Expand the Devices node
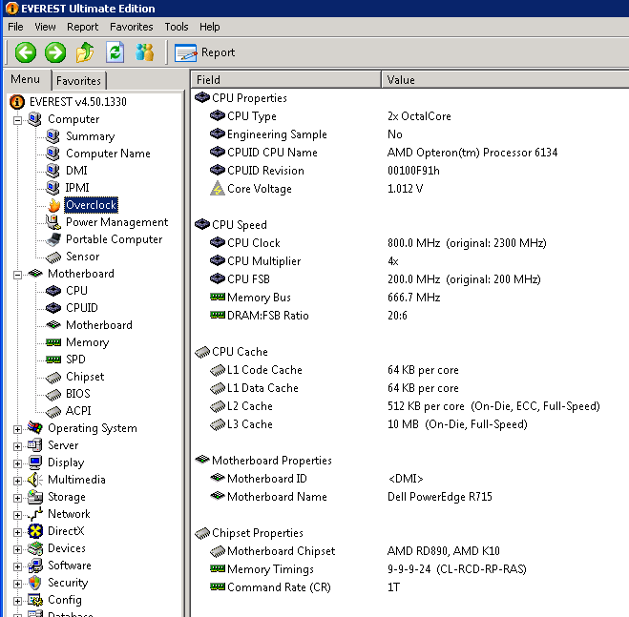Viewport: 629px width, 617px height. [17, 549]
